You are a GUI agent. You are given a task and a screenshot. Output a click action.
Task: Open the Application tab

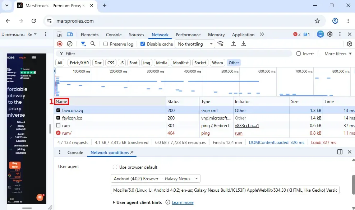243,34
